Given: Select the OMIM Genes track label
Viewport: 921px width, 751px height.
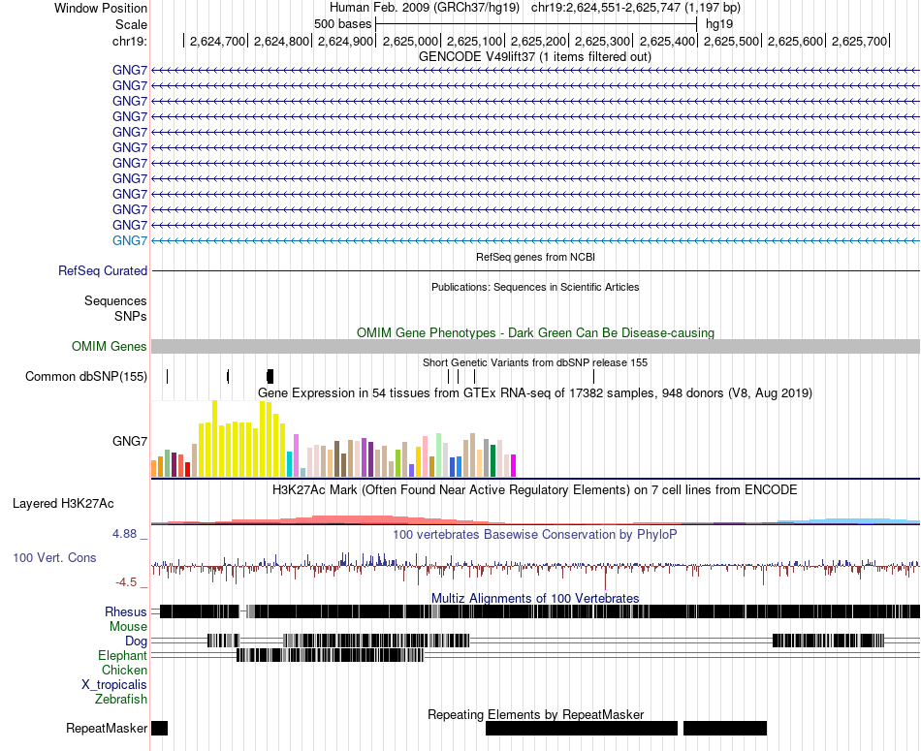Looking at the screenshot, I should click(x=110, y=347).
